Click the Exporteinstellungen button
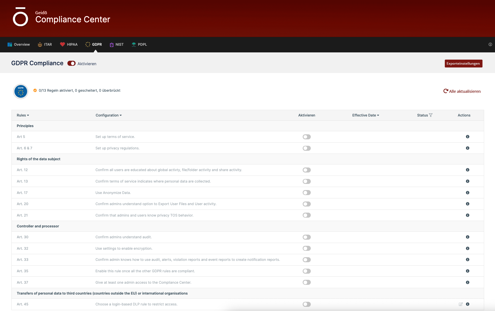Viewport: 495px width, 311px height. 463,64
